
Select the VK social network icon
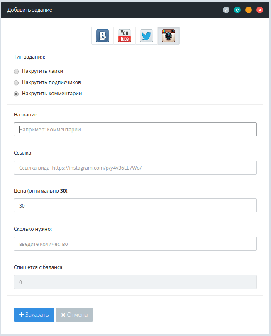pos(103,36)
